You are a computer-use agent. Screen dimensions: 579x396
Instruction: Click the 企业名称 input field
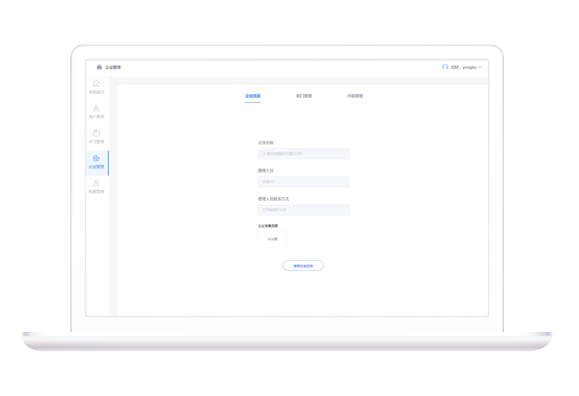click(304, 153)
